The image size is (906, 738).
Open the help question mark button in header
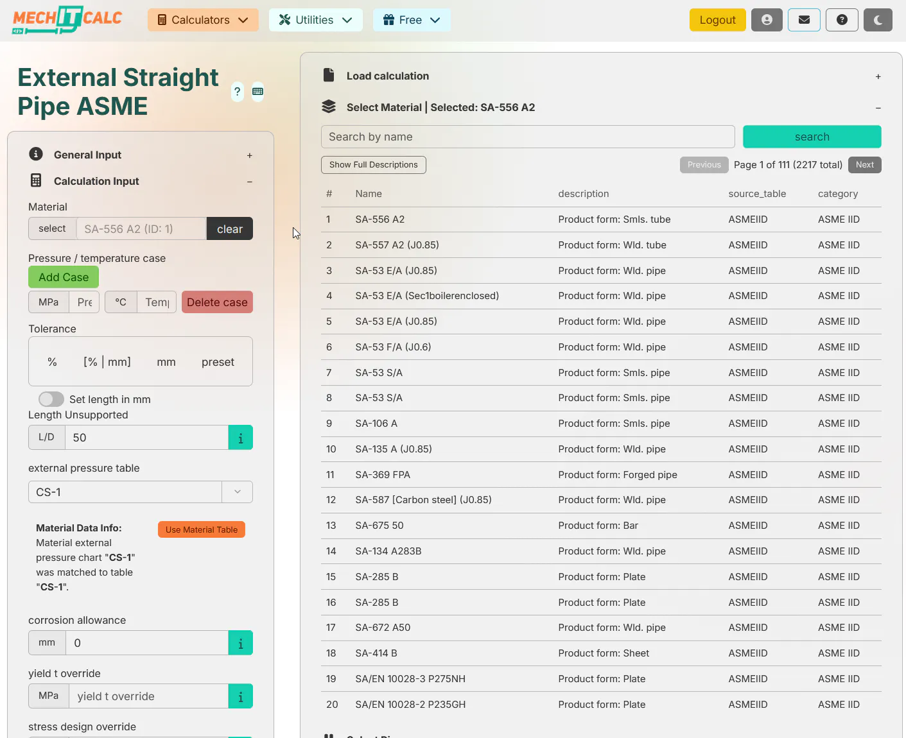(842, 20)
